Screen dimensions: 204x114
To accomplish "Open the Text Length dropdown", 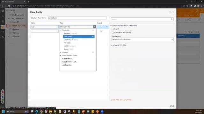I will point(142,39).
